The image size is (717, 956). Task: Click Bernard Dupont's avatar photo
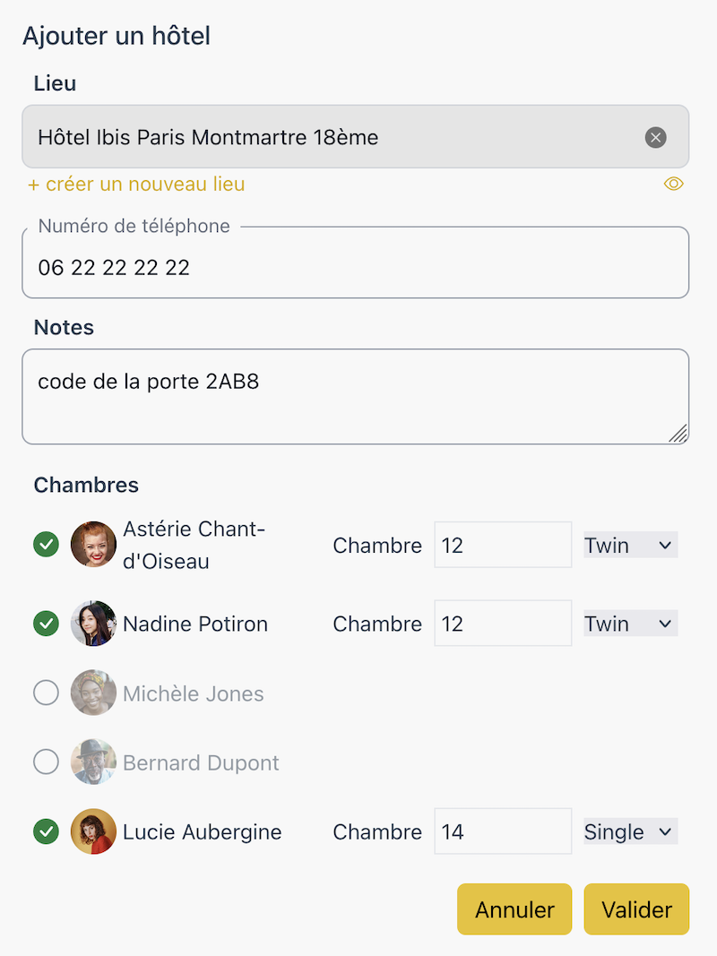tap(93, 762)
